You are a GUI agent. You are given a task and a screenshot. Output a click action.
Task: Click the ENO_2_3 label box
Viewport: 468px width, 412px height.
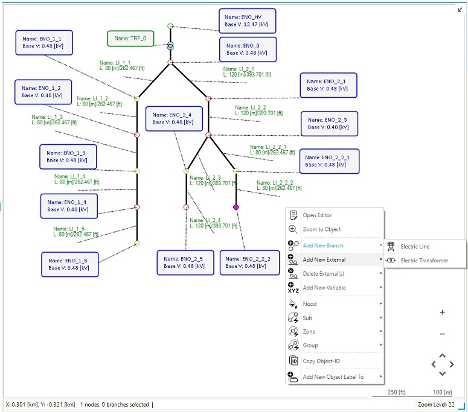pyautogui.click(x=329, y=124)
